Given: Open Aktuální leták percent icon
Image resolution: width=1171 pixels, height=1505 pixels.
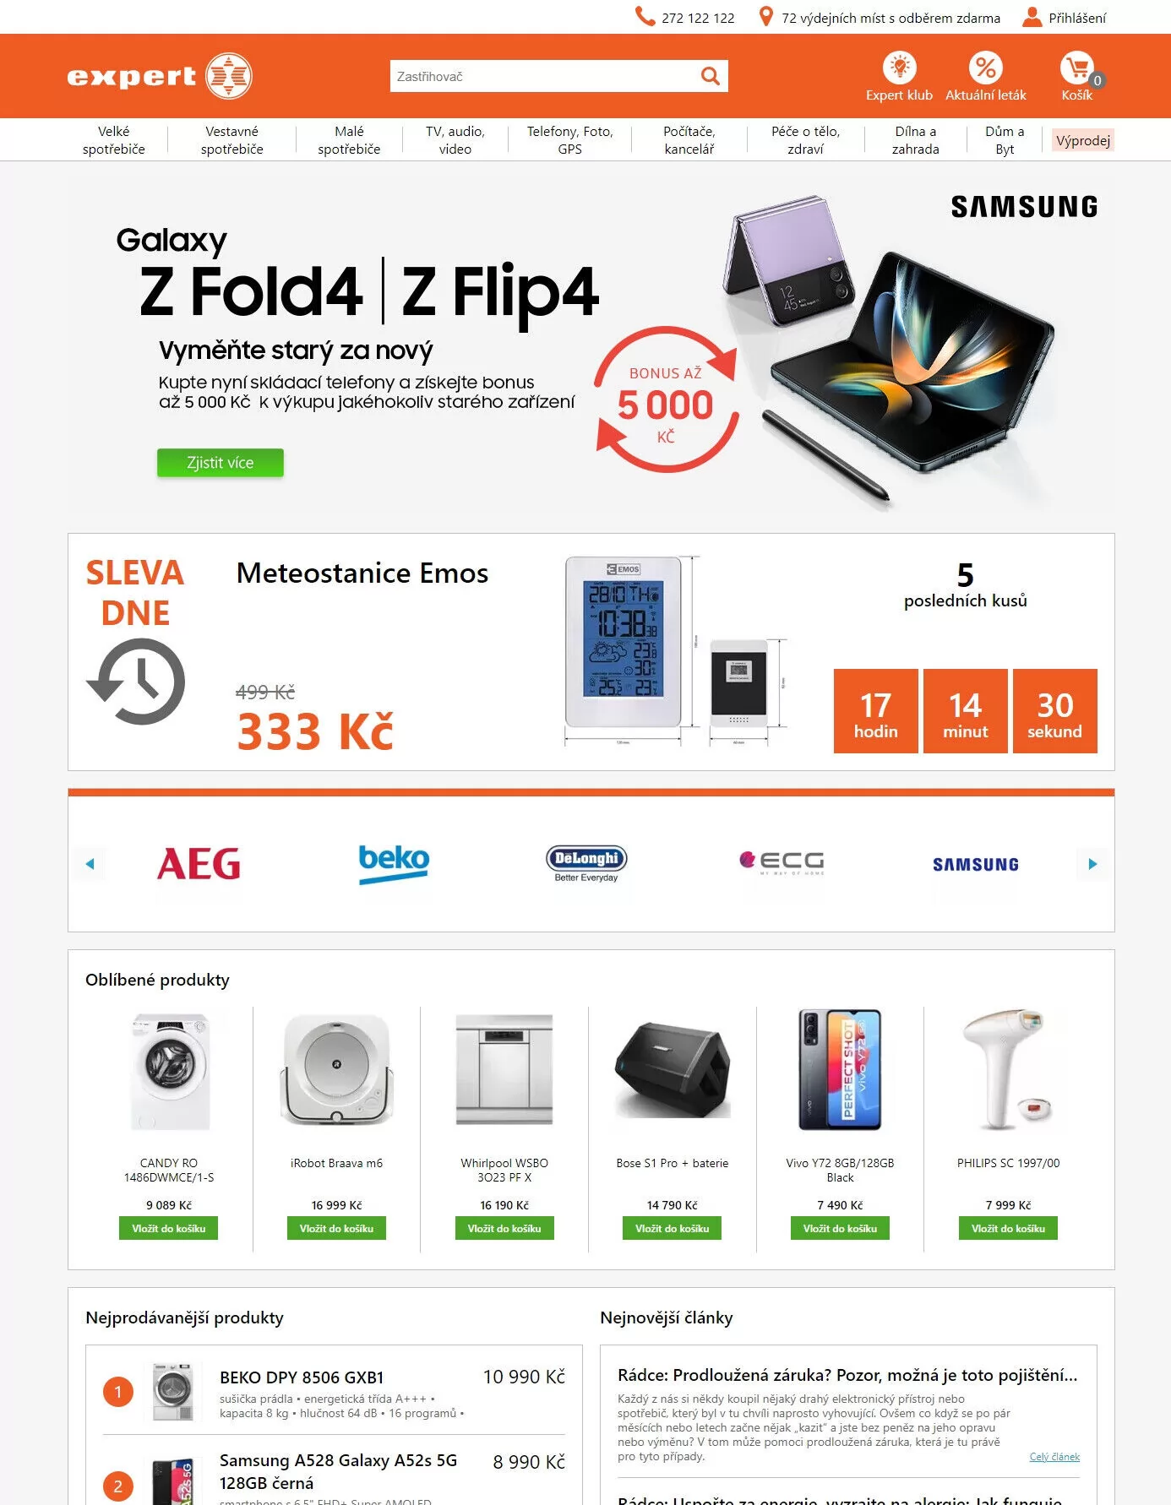Looking at the screenshot, I should (985, 68).
